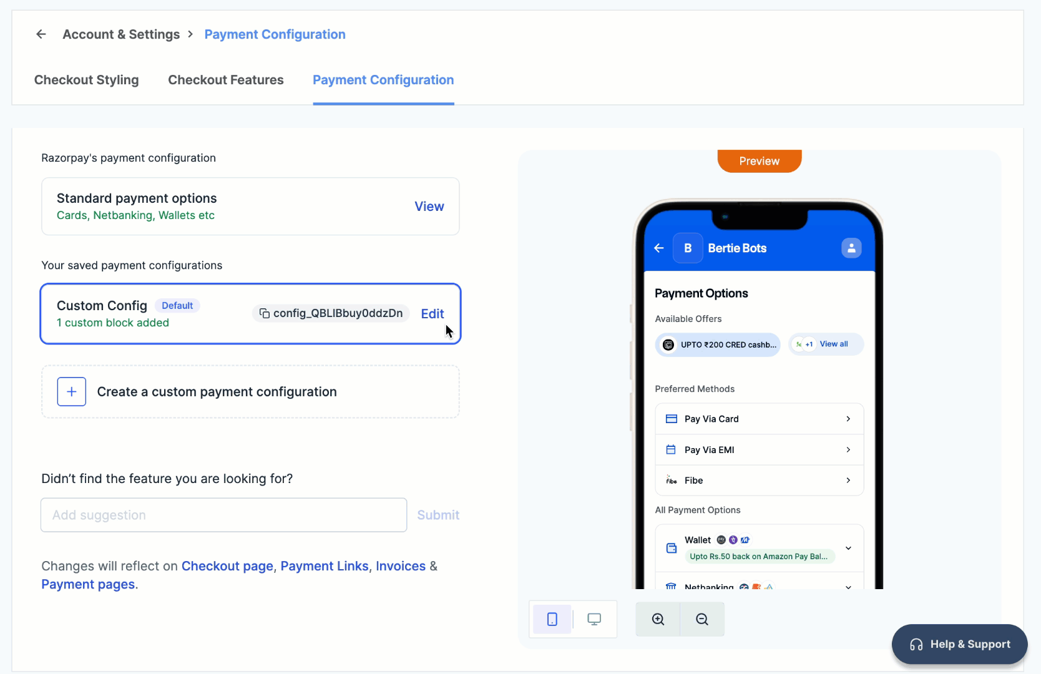Open Pay Via EMI chevron in preview
This screenshot has height=674, width=1041.
click(848, 449)
